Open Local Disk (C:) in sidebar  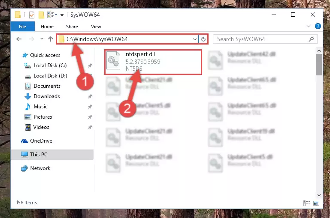coord(50,66)
